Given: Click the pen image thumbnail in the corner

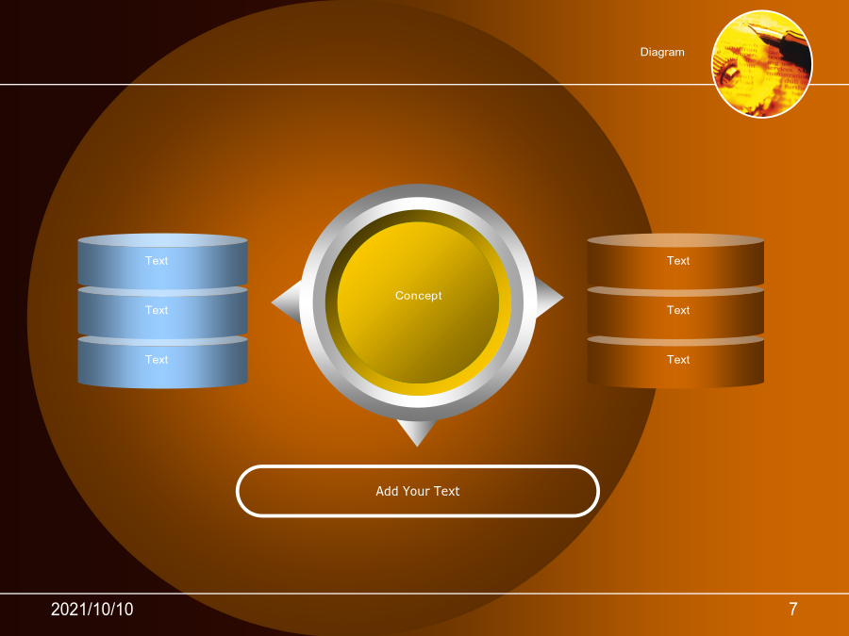Looking at the screenshot, I should tap(762, 63).
